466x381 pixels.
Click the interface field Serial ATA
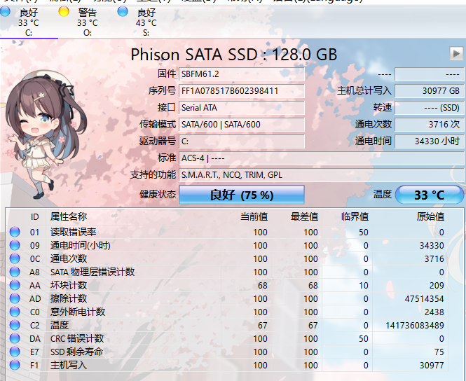242,107
